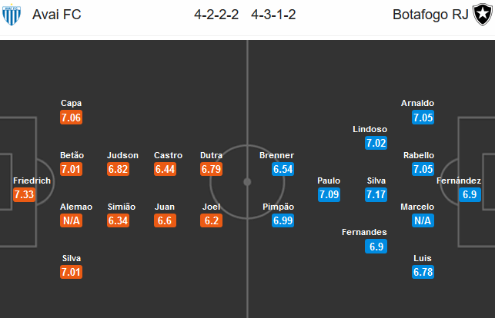Select Brenner's 6.54 rating badge

point(283,169)
